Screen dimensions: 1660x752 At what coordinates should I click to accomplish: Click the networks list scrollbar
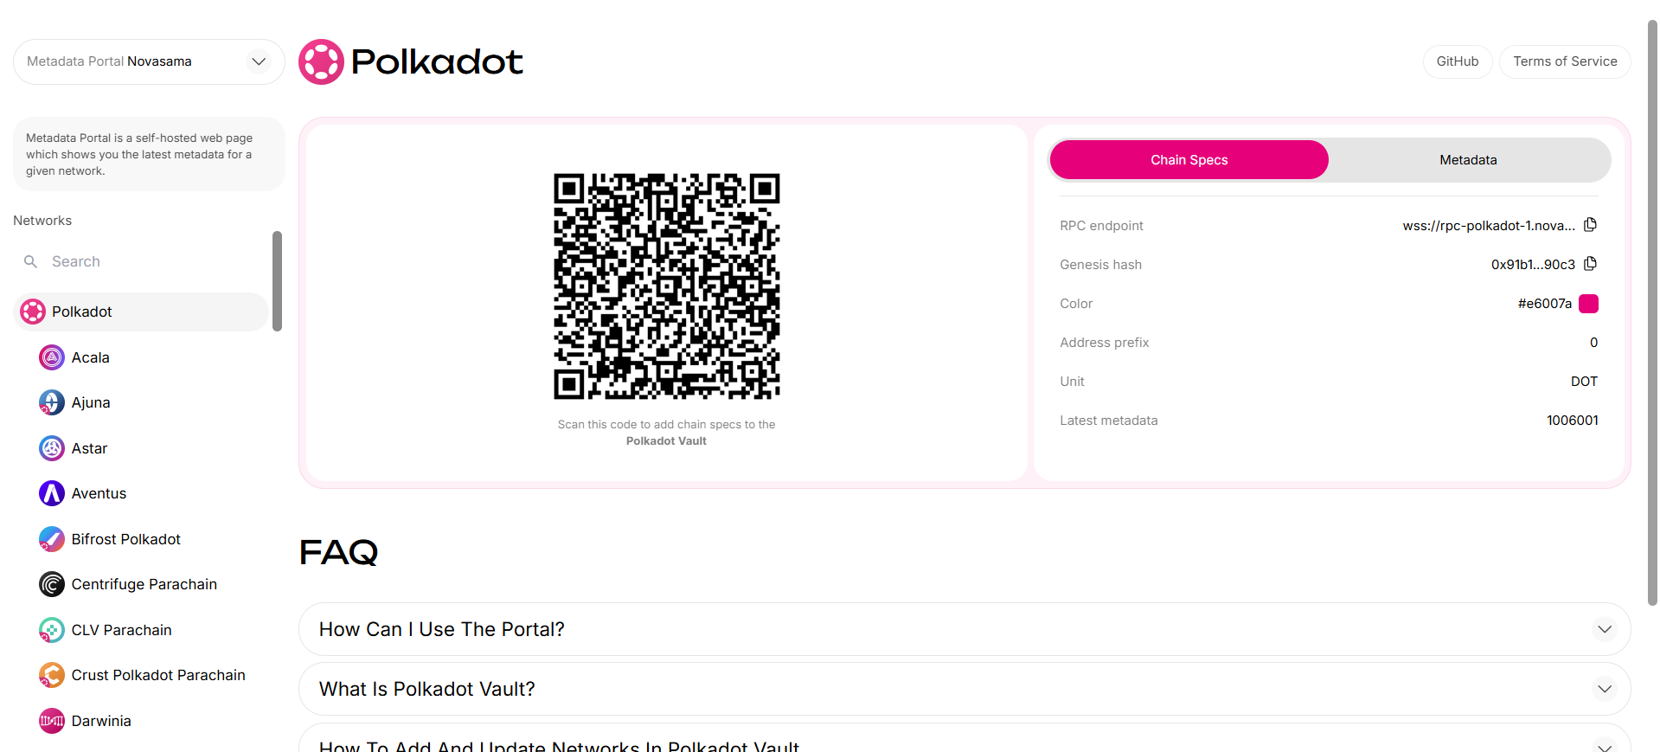pos(277,280)
